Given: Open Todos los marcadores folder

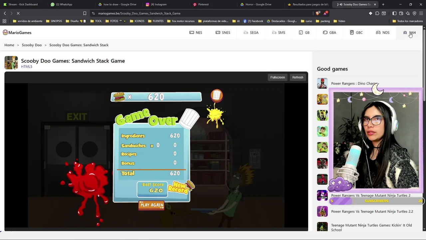Looking at the screenshot, I should tap(408, 21).
